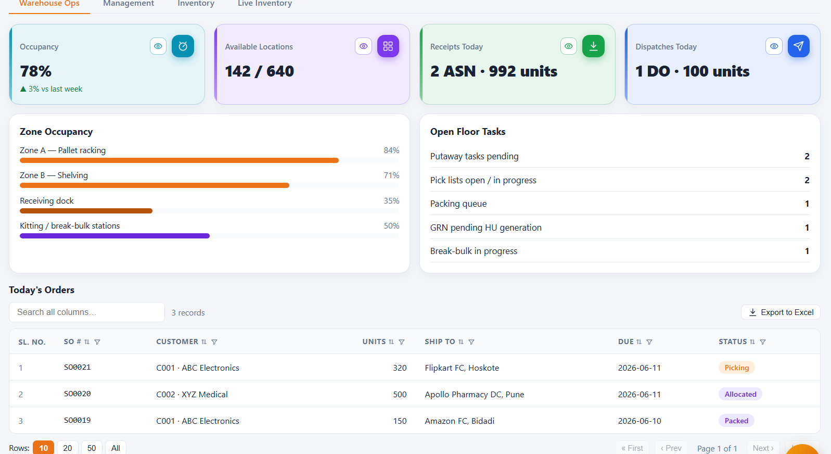831x454 pixels.
Task: Click Pick lists open / in progress row
Action: [620, 180]
